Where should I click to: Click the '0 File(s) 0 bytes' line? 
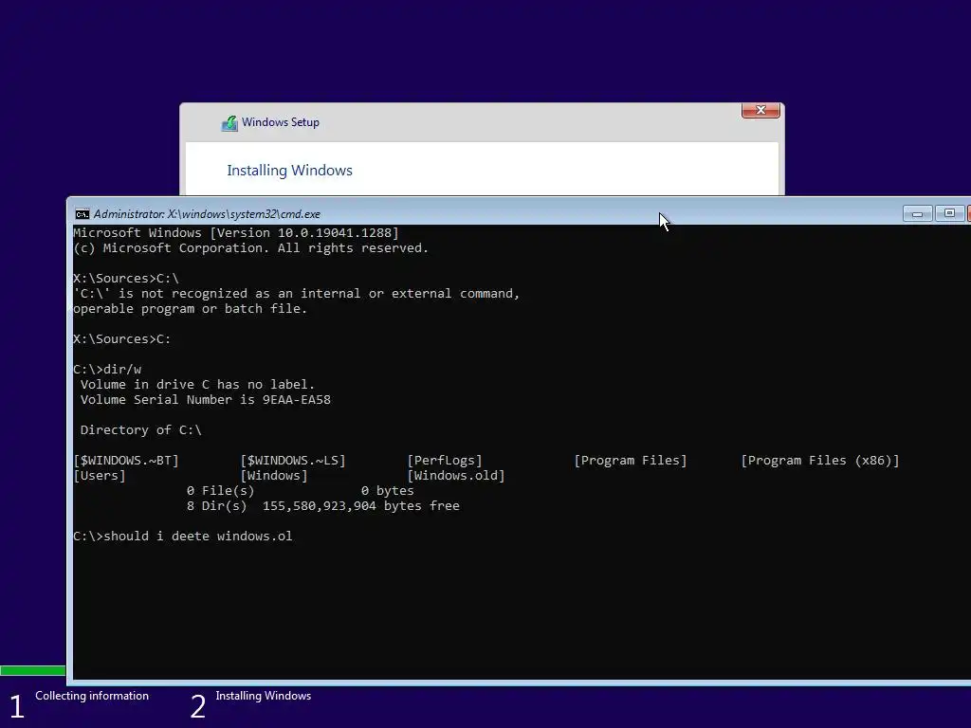click(x=300, y=491)
